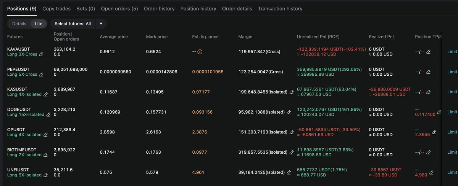Switch to Copy trades tab
458x186 pixels.
[x=56, y=8]
